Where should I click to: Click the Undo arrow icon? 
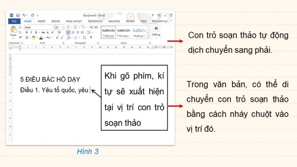(x=24, y=15)
